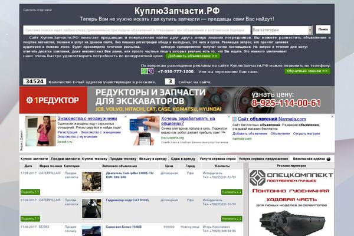This screenshot has width=354, height=236.
Task: Open the Самосвал Белаз listing thumbnail
Action: pos(91,231)
